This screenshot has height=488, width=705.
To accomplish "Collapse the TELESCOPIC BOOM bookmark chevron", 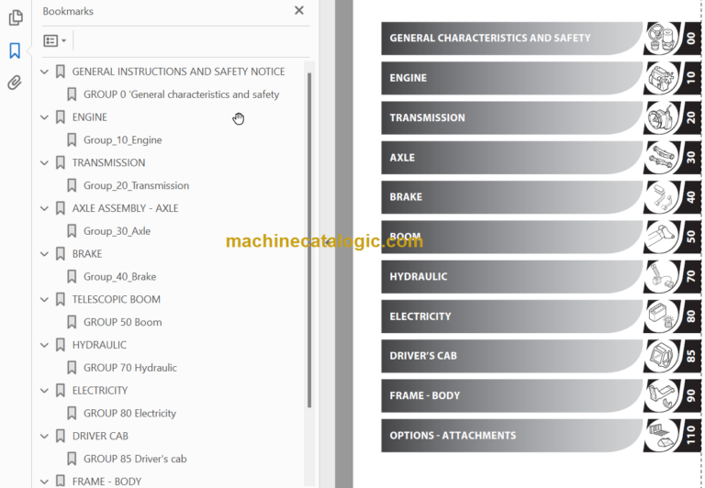I will click(44, 299).
